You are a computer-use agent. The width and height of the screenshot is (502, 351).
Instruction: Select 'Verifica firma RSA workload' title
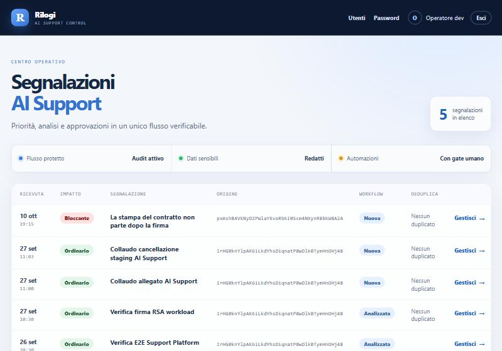(152, 312)
